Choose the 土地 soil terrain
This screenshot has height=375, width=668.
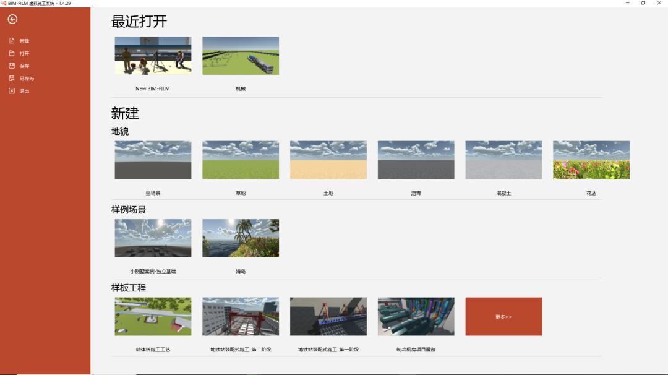(328, 160)
